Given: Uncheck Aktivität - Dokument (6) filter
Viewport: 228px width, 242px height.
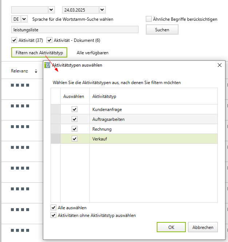Looking at the screenshot, I should (x=50, y=40).
